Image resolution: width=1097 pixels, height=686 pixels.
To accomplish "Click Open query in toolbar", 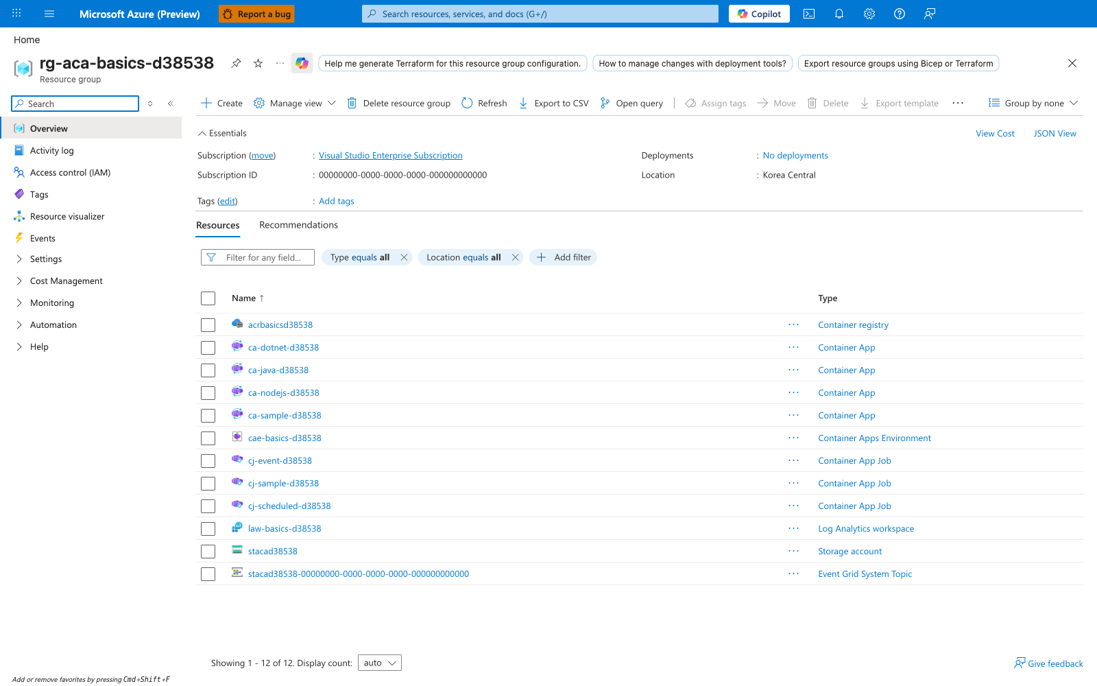I will 631,103.
